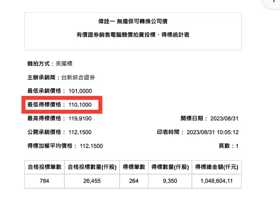Click the table cell 264
Screen dimensions: 280x199
point(134,181)
